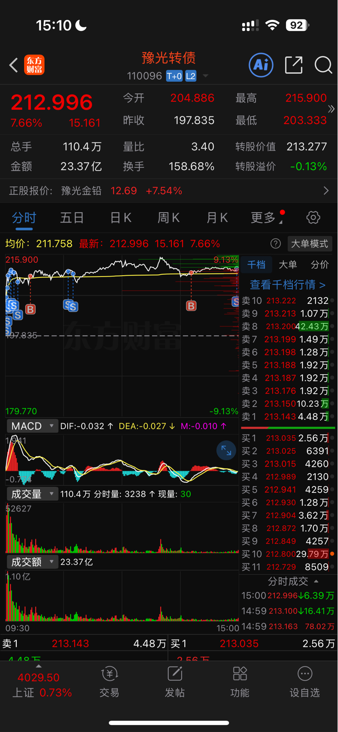The height and width of the screenshot is (732, 338).
Task: Tap the share/export icon
Action: tap(294, 65)
